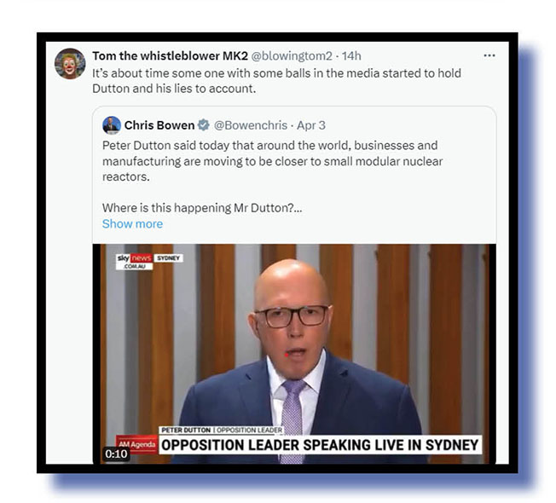556x503 pixels.
Task: Click the SYDNEY location tag in the video
Action: click(169, 258)
